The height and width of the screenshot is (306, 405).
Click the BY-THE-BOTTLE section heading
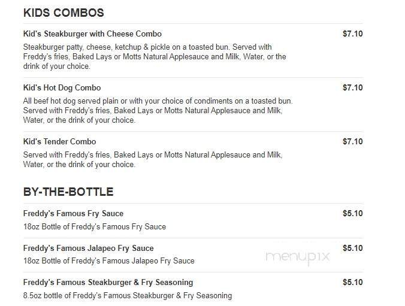click(68, 192)
